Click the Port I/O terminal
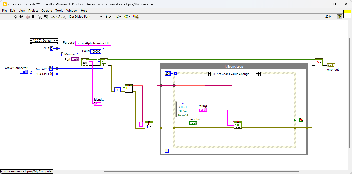The image size is (352, 174). coord(75,59)
